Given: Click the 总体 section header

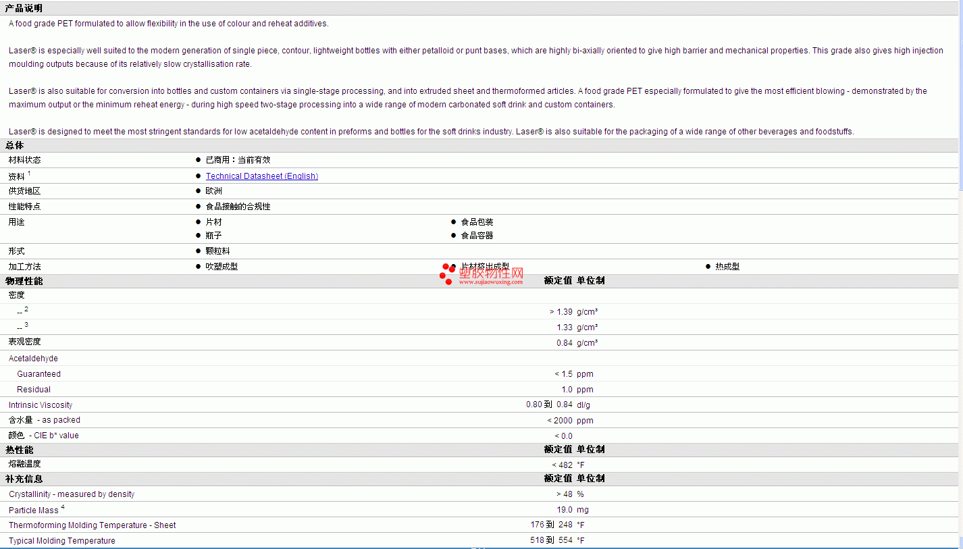Looking at the screenshot, I should click(15, 145).
